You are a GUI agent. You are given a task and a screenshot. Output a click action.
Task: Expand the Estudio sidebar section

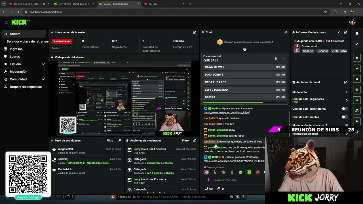point(43,64)
